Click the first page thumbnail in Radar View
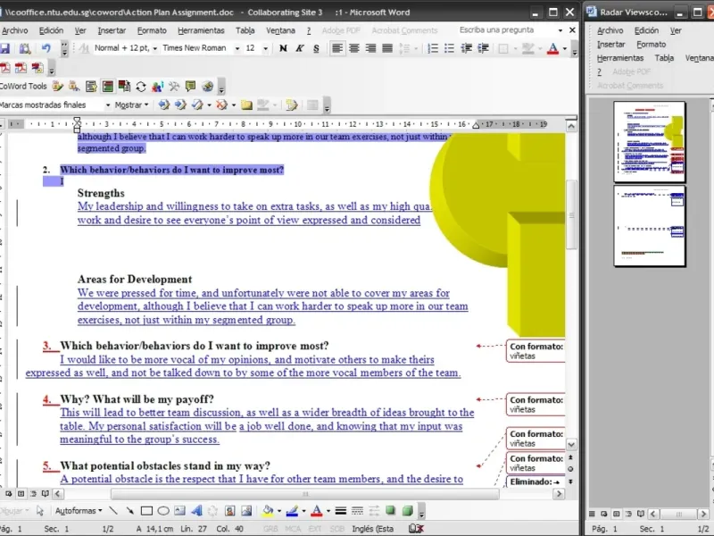The image size is (714, 536). click(x=649, y=141)
